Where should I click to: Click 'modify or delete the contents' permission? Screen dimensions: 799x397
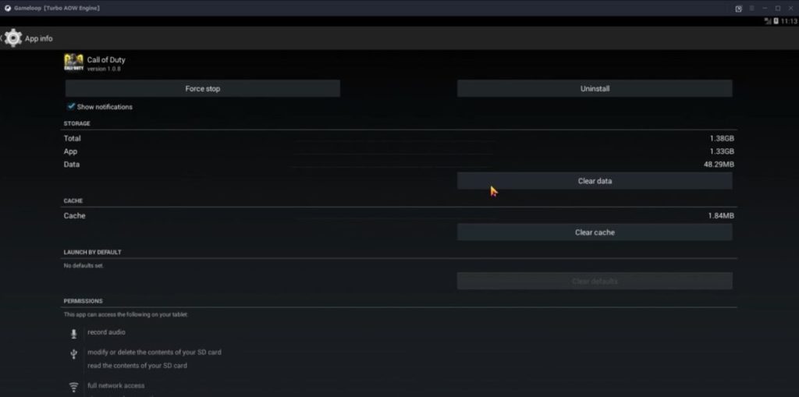[154, 353]
